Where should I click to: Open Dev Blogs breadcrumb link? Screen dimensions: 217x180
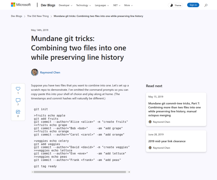point(17,16)
